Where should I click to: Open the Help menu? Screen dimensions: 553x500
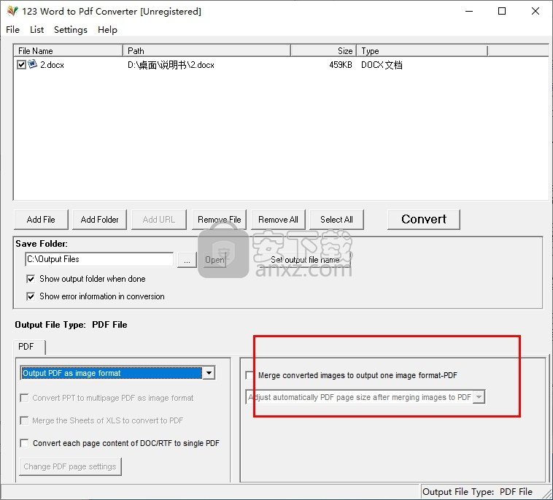(107, 30)
